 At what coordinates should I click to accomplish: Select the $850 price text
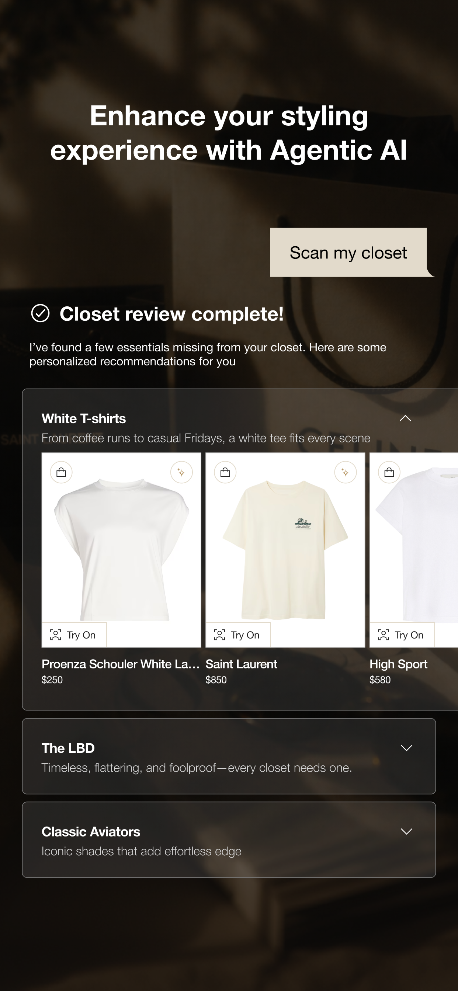tap(216, 680)
